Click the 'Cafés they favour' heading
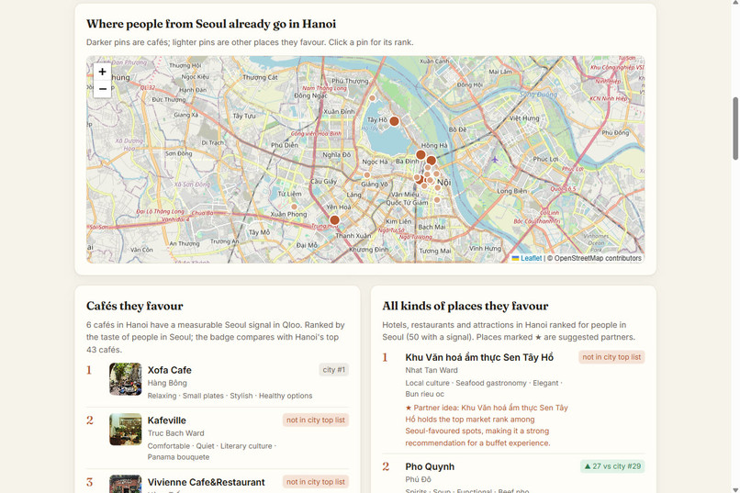This screenshot has height=493, width=740. [134, 307]
